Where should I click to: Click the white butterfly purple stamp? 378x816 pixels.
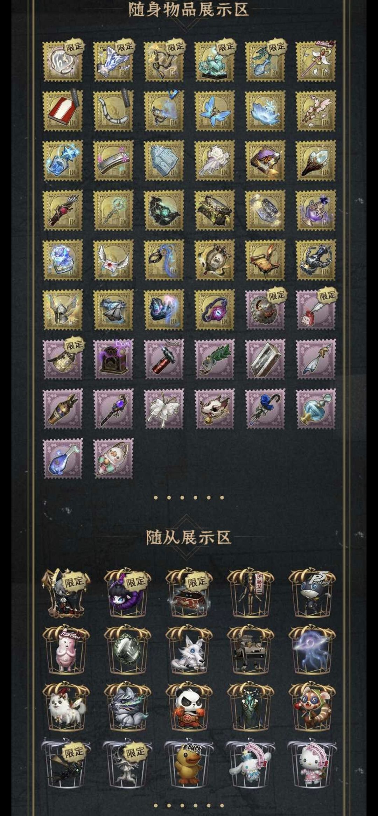tap(164, 409)
